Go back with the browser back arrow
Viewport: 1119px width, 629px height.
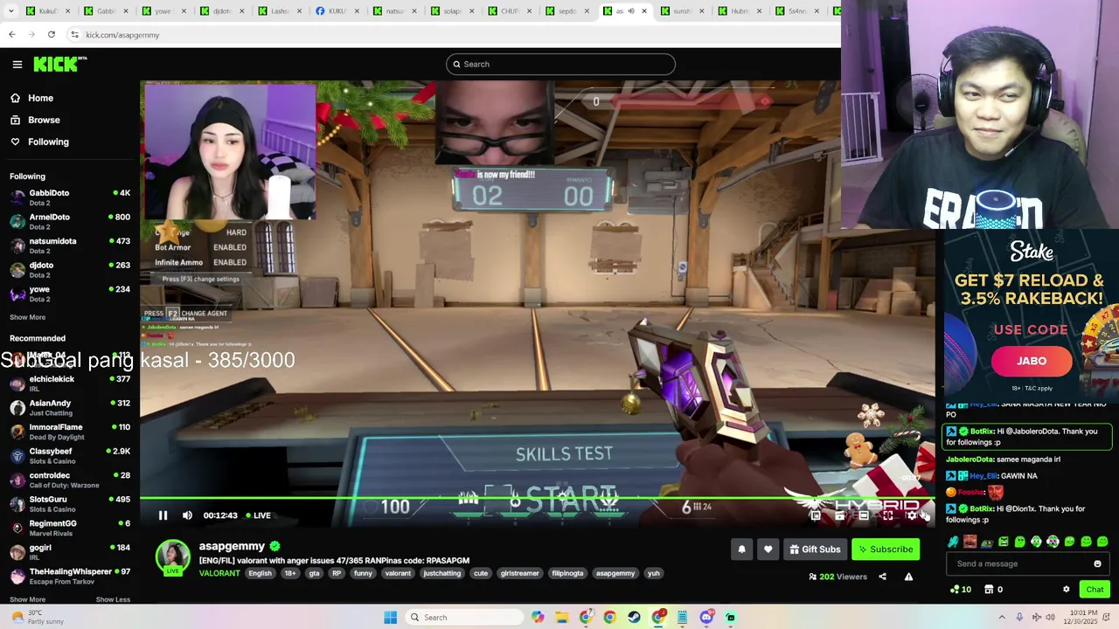pyautogui.click(x=12, y=34)
